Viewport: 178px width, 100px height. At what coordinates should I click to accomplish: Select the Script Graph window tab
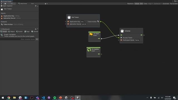6,1
